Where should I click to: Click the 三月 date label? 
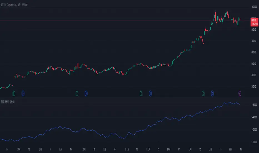(x=210, y=149)
